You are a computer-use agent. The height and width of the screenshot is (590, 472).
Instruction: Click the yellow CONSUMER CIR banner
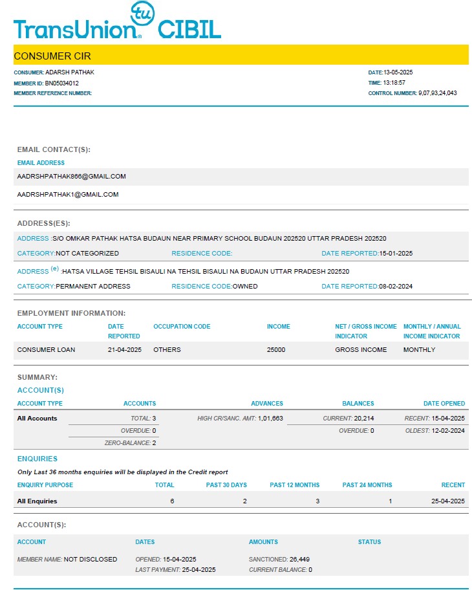point(241,56)
